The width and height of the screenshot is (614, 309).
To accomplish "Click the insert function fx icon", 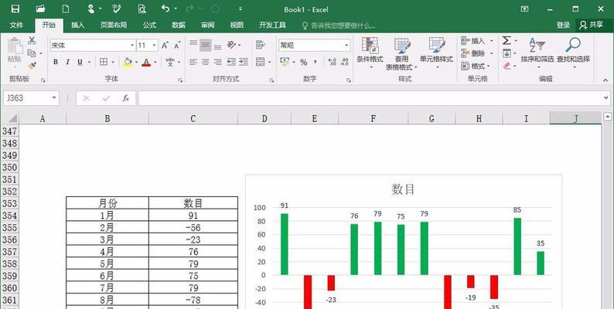I will (126, 98).
